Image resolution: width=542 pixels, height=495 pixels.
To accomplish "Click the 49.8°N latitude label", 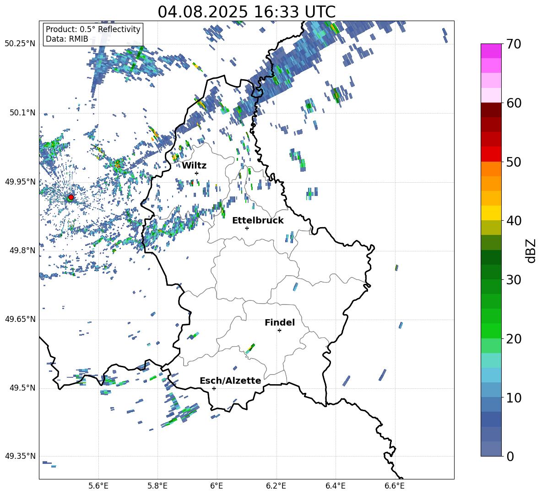I will [22, 250].
